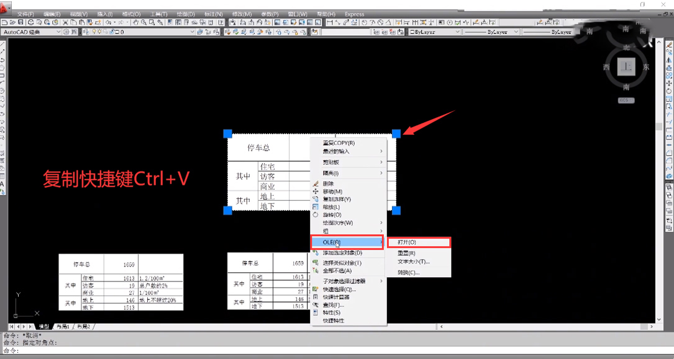The height and width of the screenshot is (359, 674).
Task: Choose 选择类似对象(T) menu entry
Action: point(348,263)
